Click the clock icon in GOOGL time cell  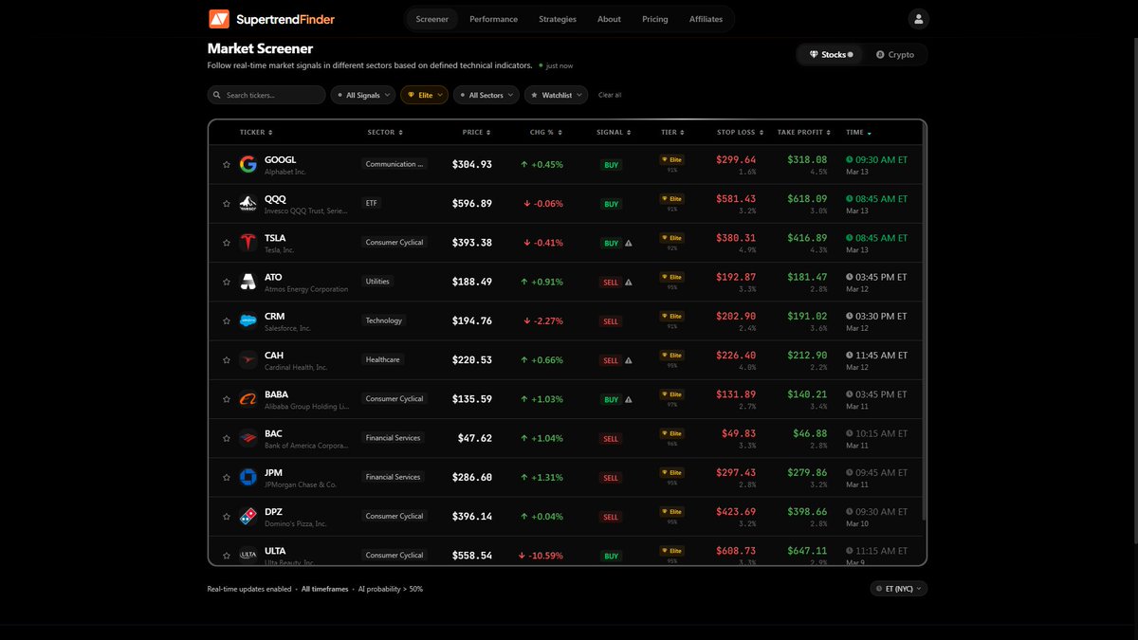pyautogui.click(x=850, y=160)
